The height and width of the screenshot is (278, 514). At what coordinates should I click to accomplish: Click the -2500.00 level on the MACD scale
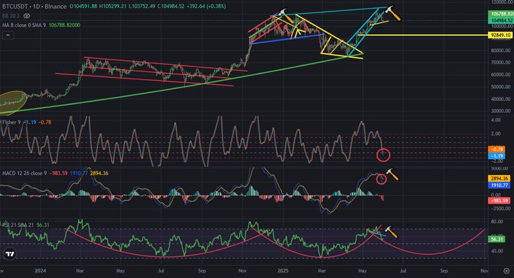coord(500,208)
